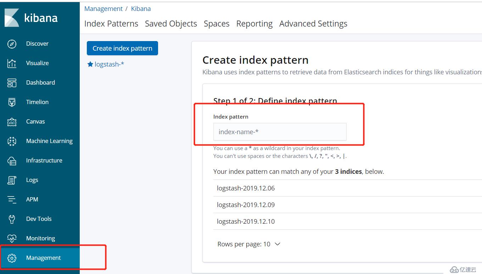Screen dimensions: 482x274
Task: Go to Visualize in sidebar
Action: pyautogui.click(x=37, y=63)
